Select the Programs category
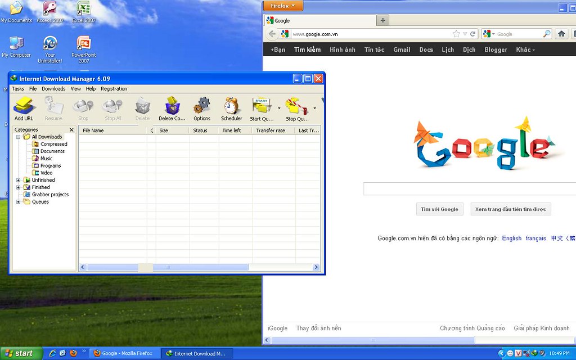This screenshot has width=576, height=360. click(46, 166)
